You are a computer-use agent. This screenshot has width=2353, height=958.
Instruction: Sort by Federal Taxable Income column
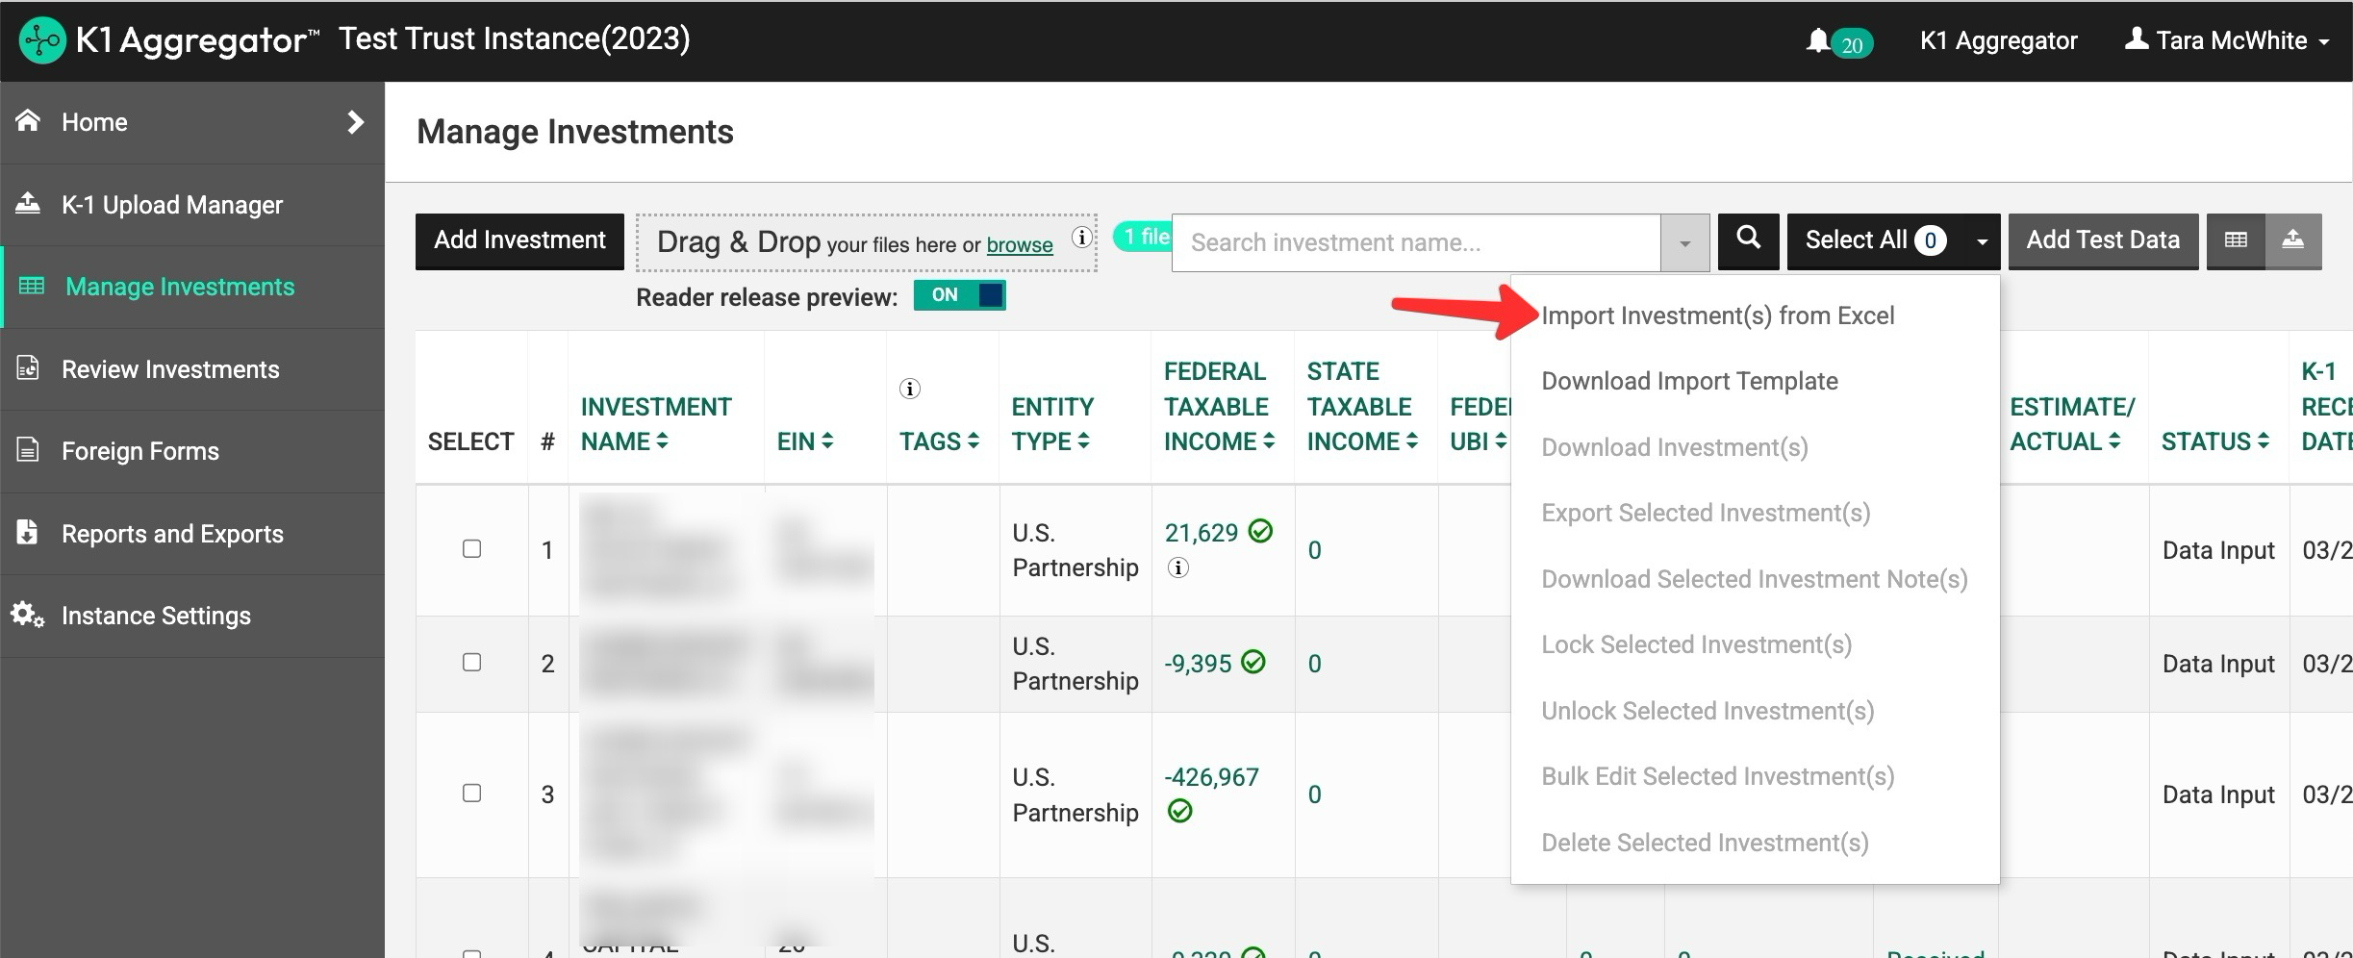click(1218, 407)
